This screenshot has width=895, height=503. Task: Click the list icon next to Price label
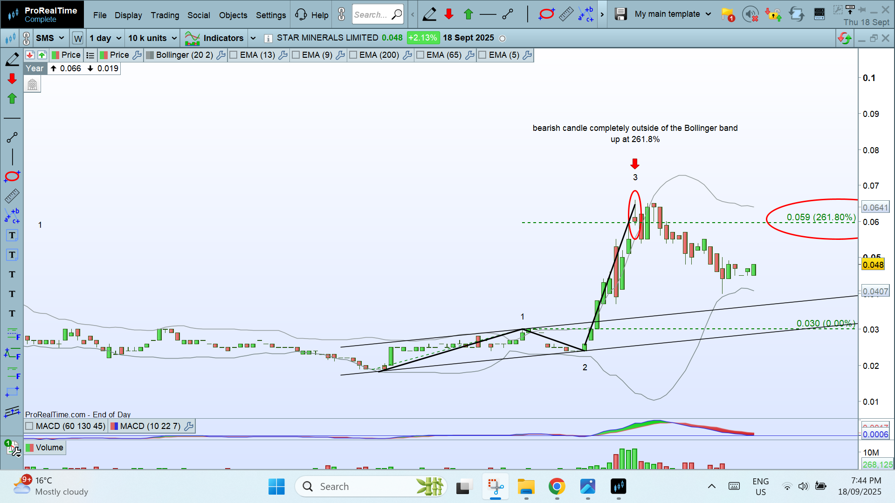coord(90,55)
